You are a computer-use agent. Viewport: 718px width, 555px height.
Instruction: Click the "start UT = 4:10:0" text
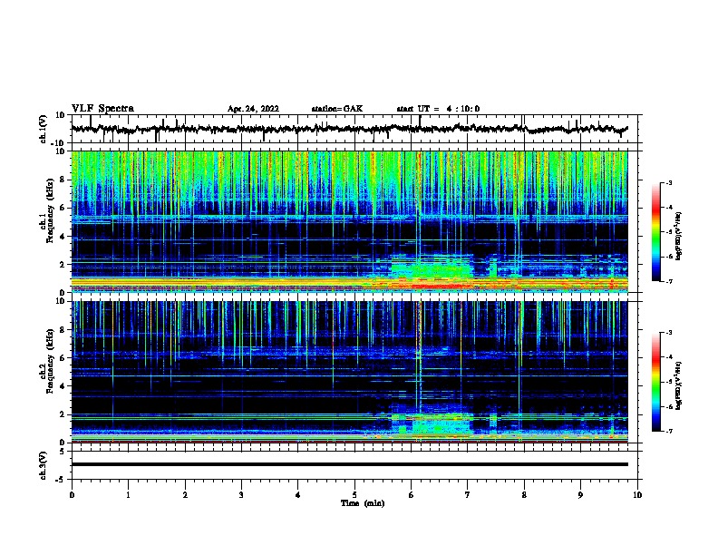click(x=438, y=109)
